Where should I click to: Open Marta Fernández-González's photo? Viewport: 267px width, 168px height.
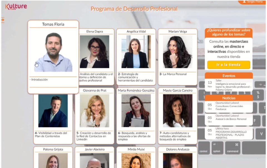coord(136,111)
